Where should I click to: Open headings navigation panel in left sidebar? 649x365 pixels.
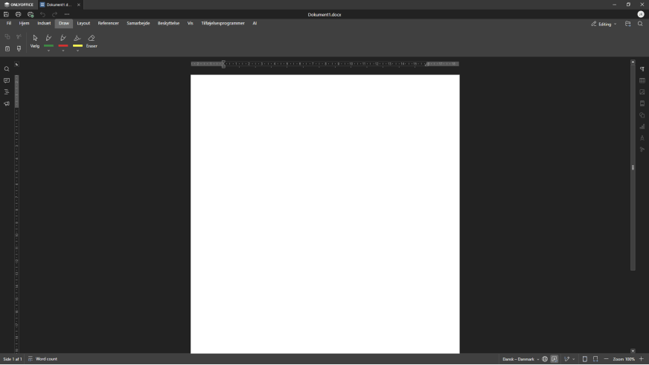(x=7, y=92)
